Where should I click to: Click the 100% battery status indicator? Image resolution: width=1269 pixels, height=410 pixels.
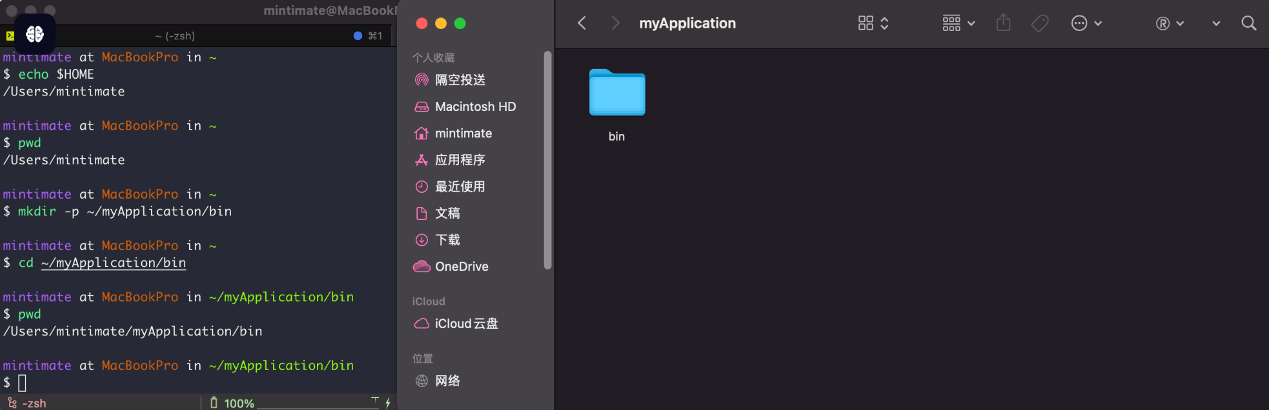tap(232, 403)
